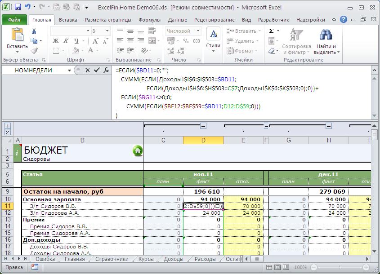Click the decrease indent icon

[120, 51]
